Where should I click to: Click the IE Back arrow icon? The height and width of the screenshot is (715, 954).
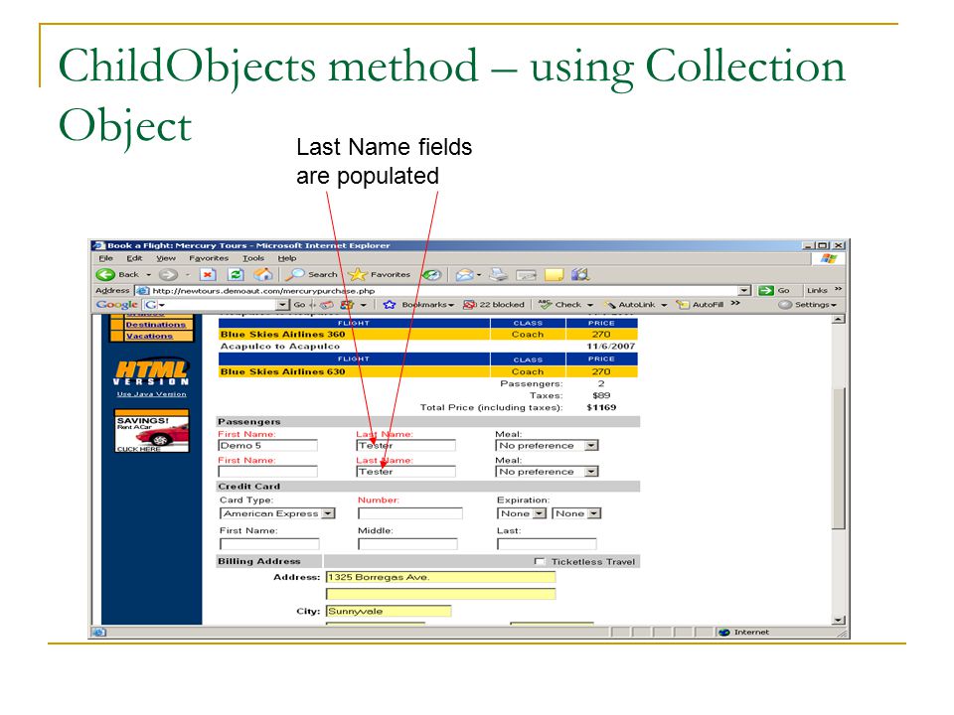(x=105, y=275)
